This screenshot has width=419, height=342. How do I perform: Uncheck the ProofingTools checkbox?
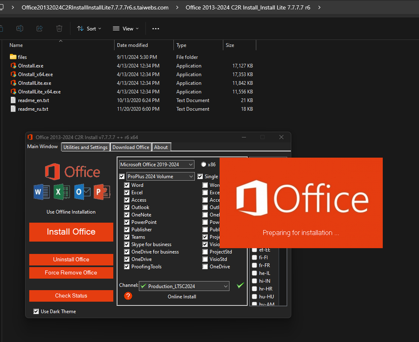127,266
